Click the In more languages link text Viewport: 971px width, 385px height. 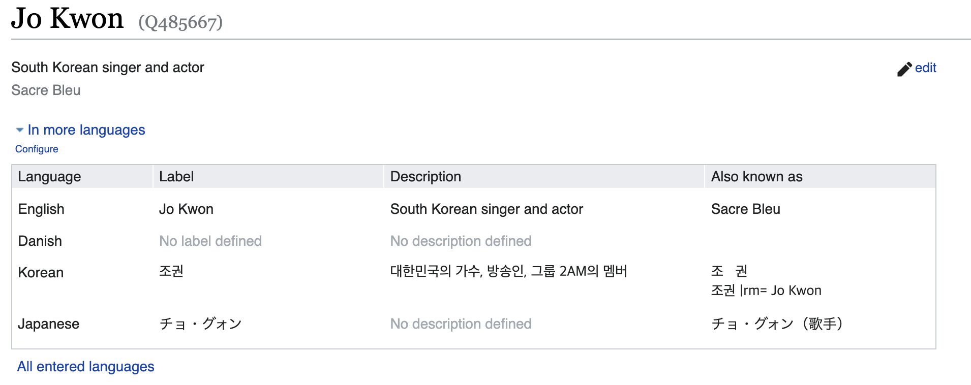86,130
